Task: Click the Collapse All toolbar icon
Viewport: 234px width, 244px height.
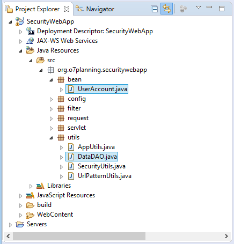Action: tap(155, 9)
